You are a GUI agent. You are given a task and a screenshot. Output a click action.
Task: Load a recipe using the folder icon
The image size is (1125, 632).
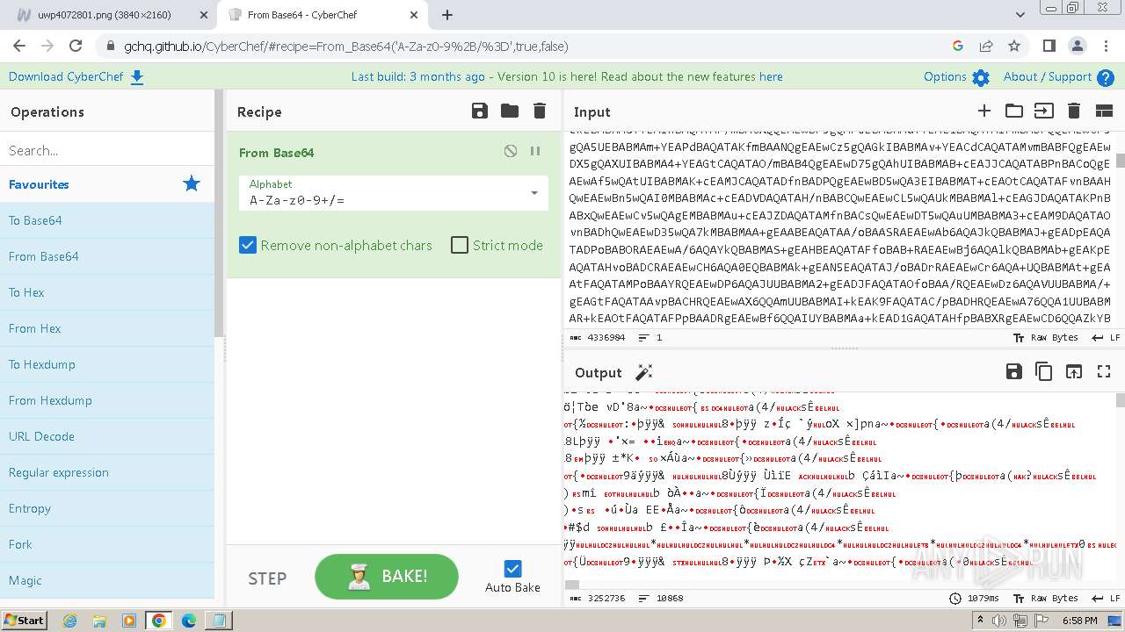[x=510, y=111]
